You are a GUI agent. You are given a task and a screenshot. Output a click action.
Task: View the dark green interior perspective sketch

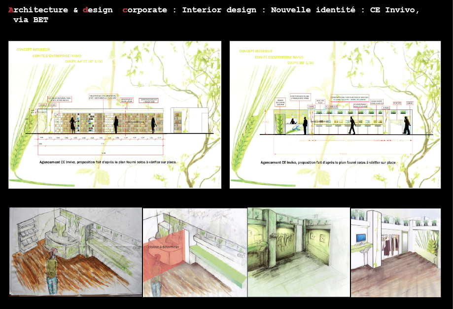[298, 252]
